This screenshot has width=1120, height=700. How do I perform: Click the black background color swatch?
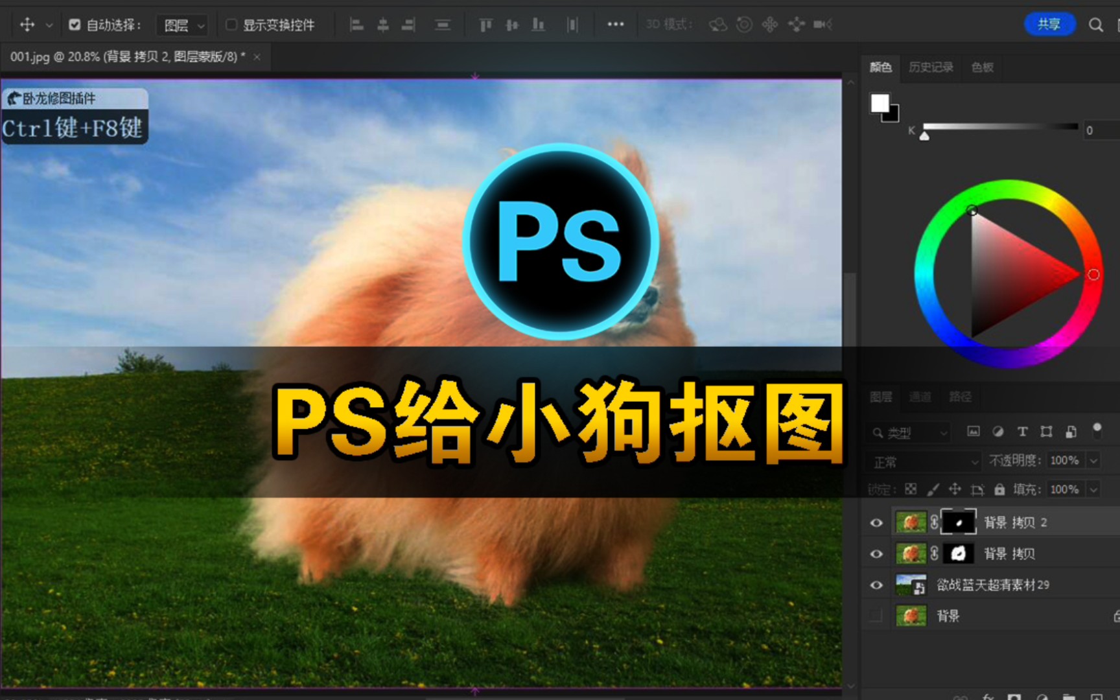(892, 115)
